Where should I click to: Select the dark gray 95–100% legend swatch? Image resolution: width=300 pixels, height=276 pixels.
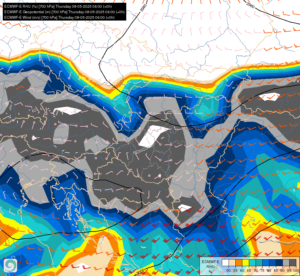click(293, 263)
